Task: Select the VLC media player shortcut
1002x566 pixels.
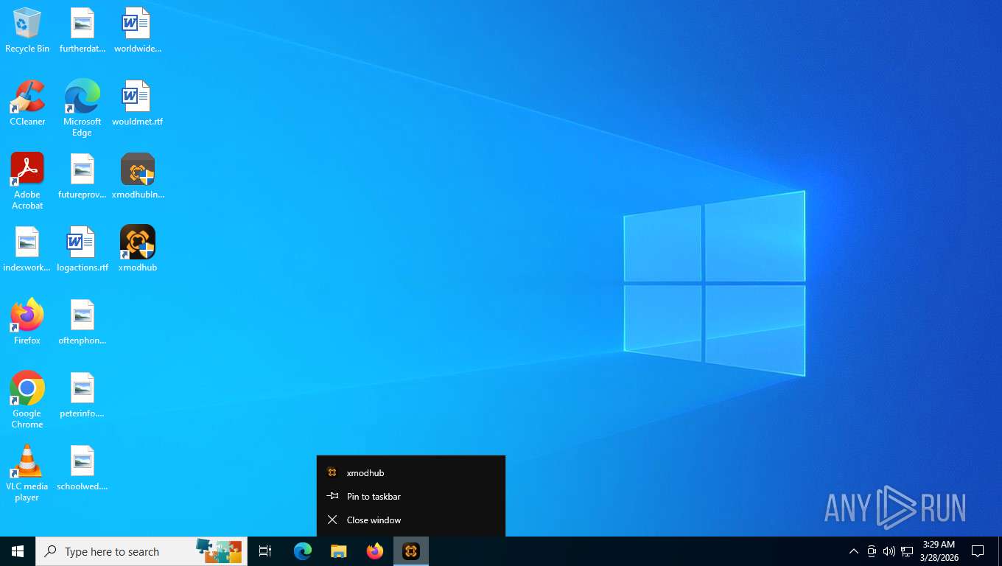Action: [27, 473]
